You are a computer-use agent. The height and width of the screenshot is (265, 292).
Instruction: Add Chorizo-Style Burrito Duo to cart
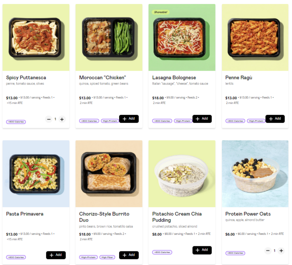click(129, 255)
